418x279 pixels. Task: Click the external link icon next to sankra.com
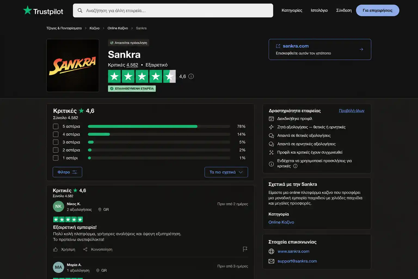278,46
